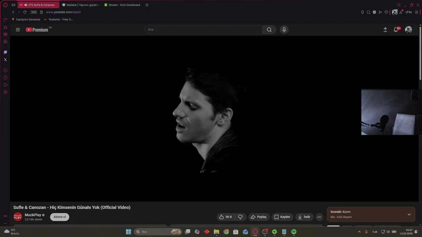Open the YouTube upload arrow icon

pos(385,30)
